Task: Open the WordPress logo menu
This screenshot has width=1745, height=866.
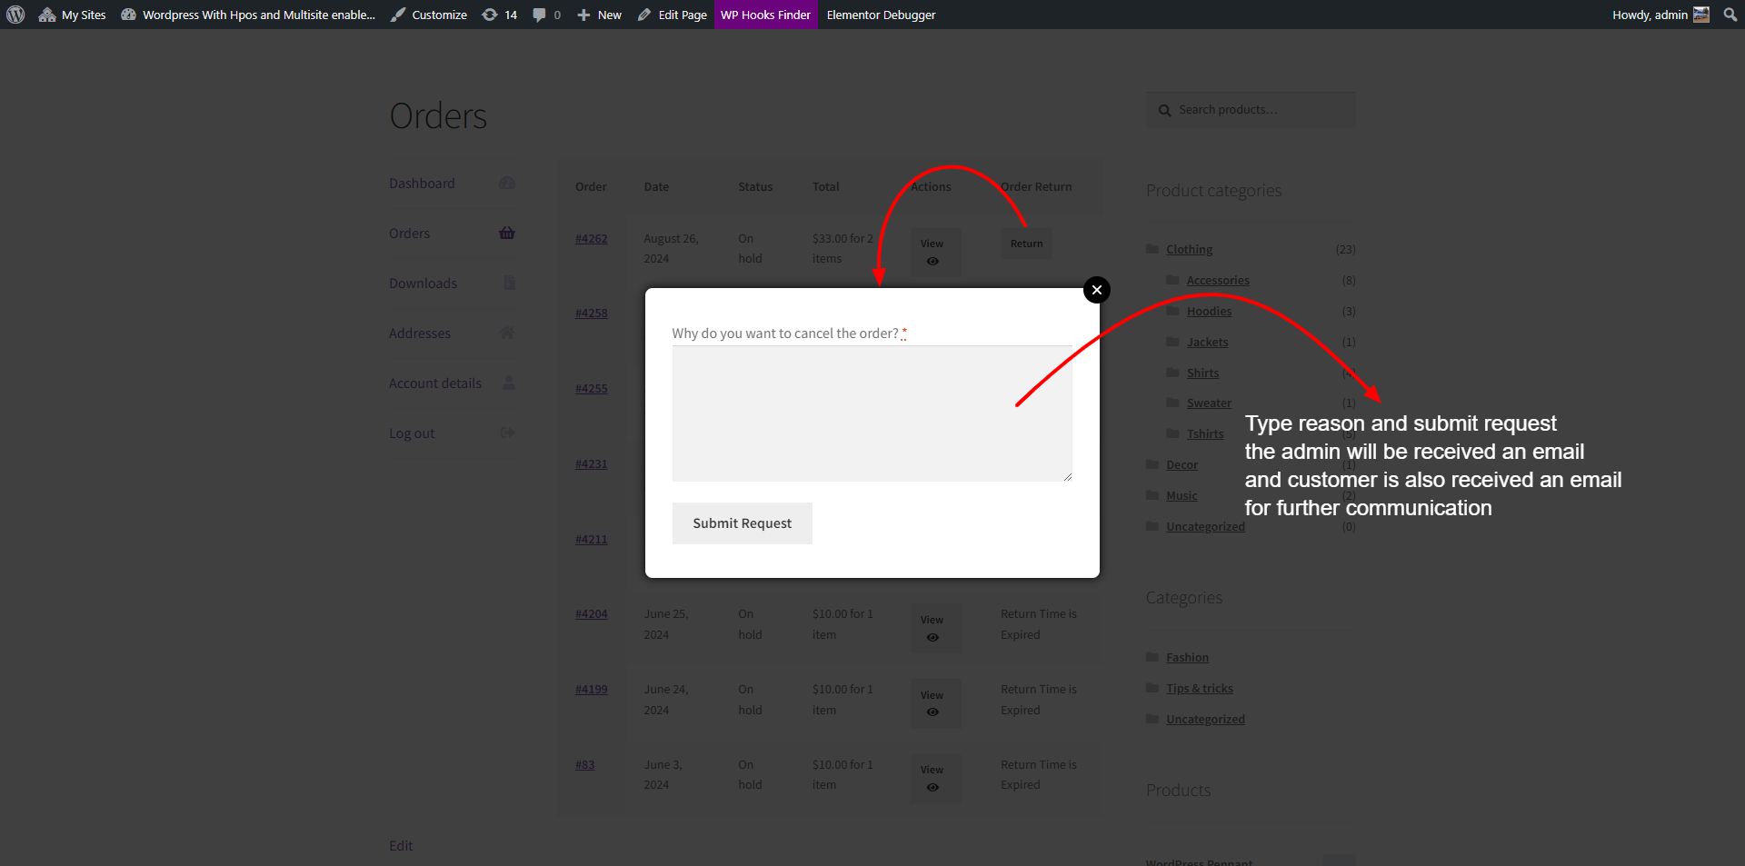Action: pos(15,15)
